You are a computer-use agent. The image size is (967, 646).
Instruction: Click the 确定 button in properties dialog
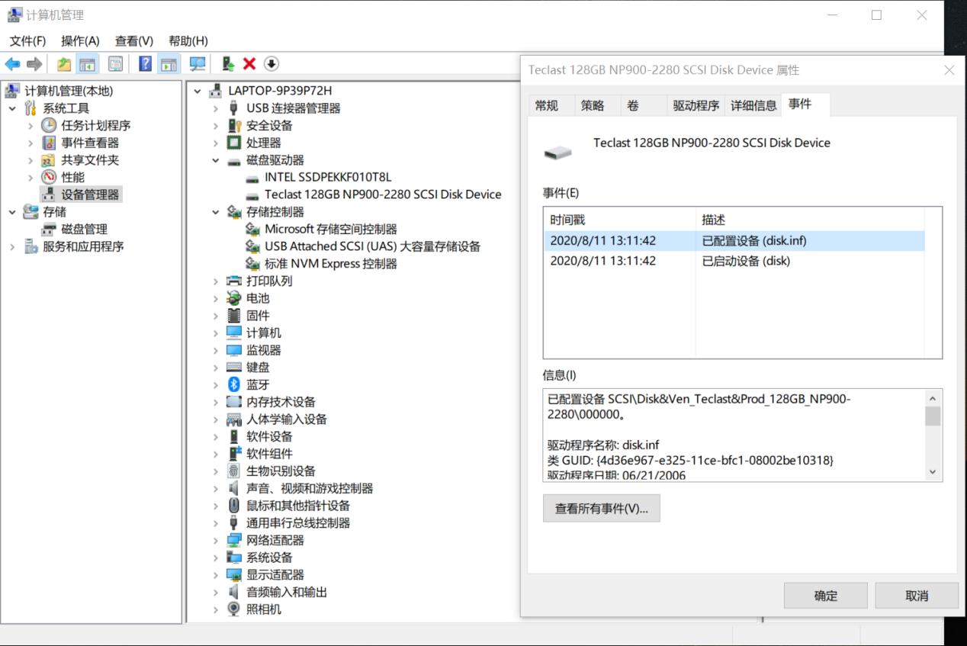pyautogui.click(x=825, y=596)
